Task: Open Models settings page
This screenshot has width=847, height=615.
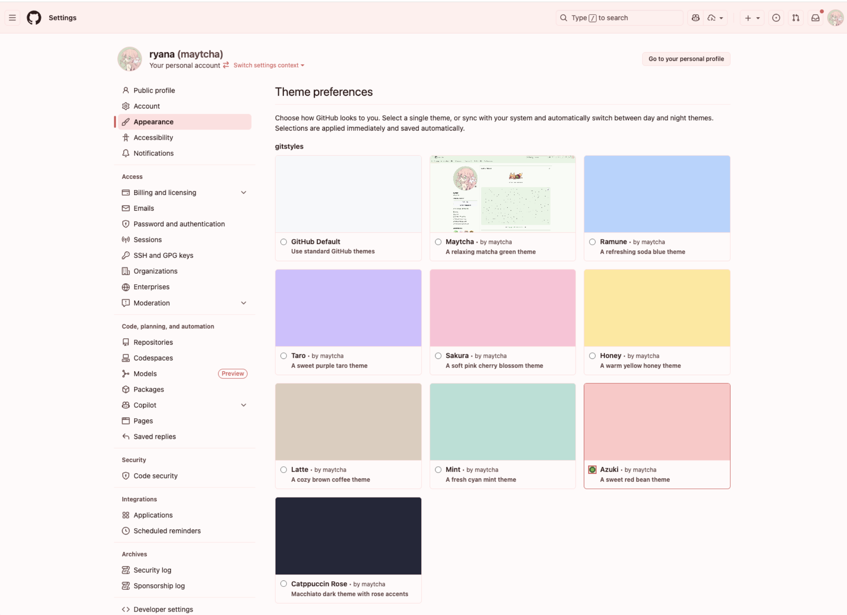Action: pyautogui.click(x=145, y=374)
